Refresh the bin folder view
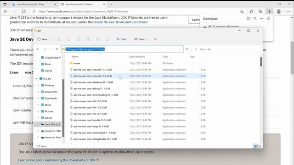294x165 pixels. tap(187, 49)
